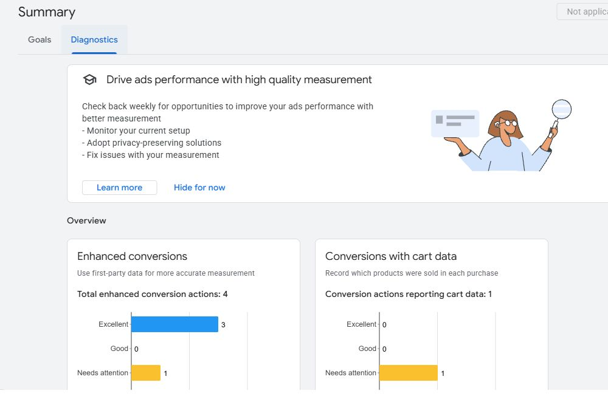608x419 pixels.
Task: Click the Conversions with cart data title
Action: (391, 256)
